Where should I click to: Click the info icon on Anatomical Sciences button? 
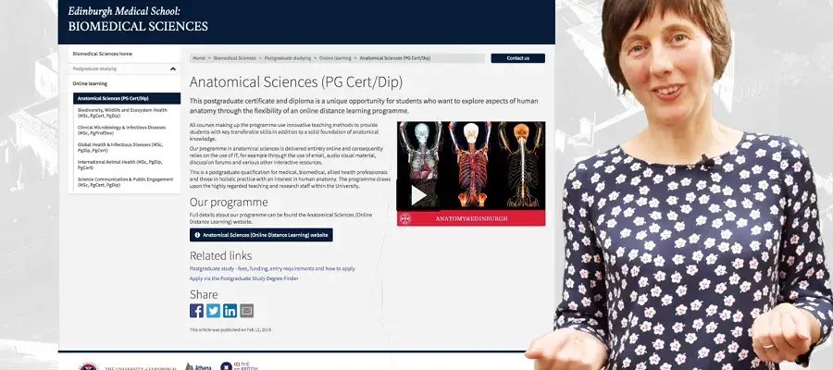click(x=197, y=235)
